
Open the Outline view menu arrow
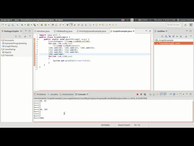pyautogui.click(x=191, y=36)
